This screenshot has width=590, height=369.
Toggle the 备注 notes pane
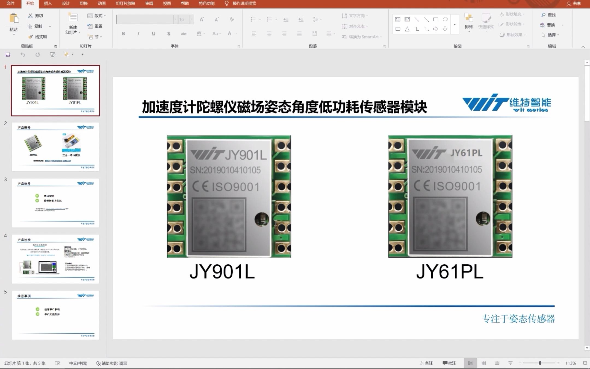426,363
